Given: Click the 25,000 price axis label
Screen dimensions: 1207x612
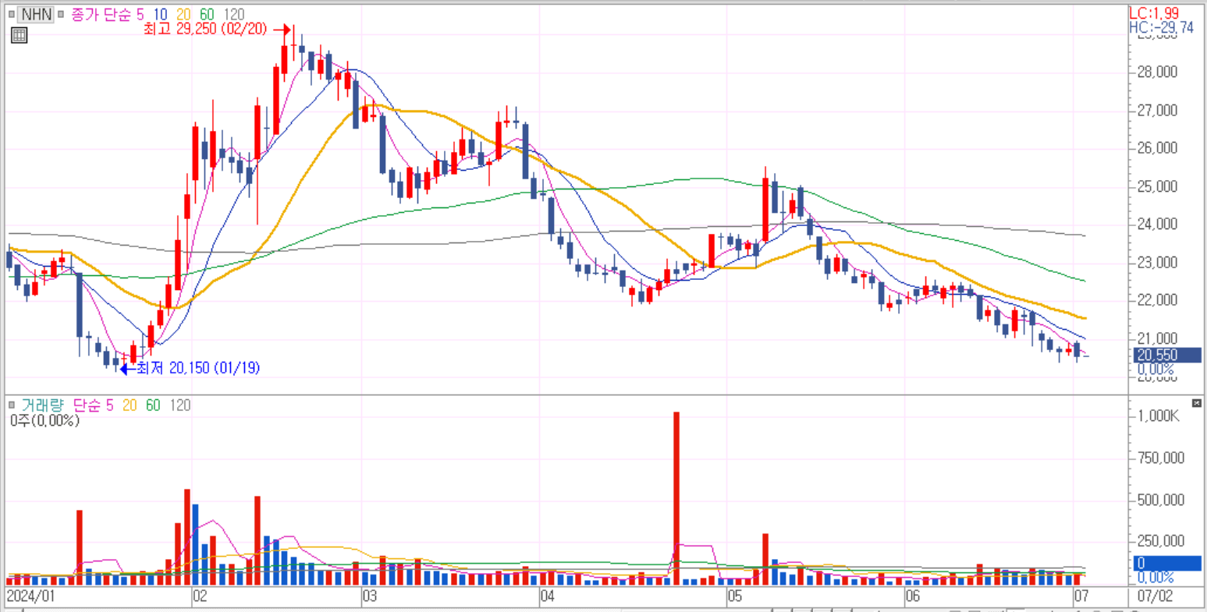Looking at the screenshot, I should pyautogui.click(x=1156, y=186).
